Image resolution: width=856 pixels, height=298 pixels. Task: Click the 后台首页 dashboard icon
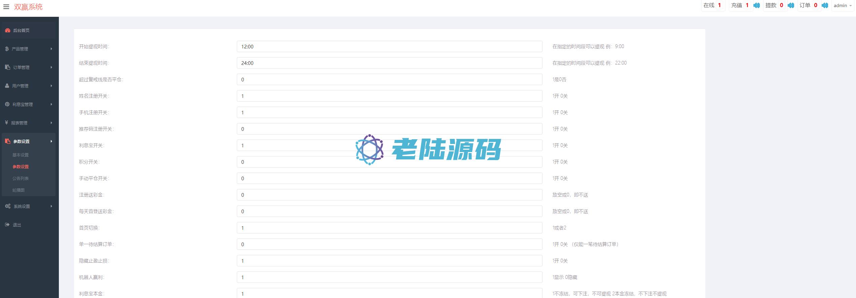8,30
